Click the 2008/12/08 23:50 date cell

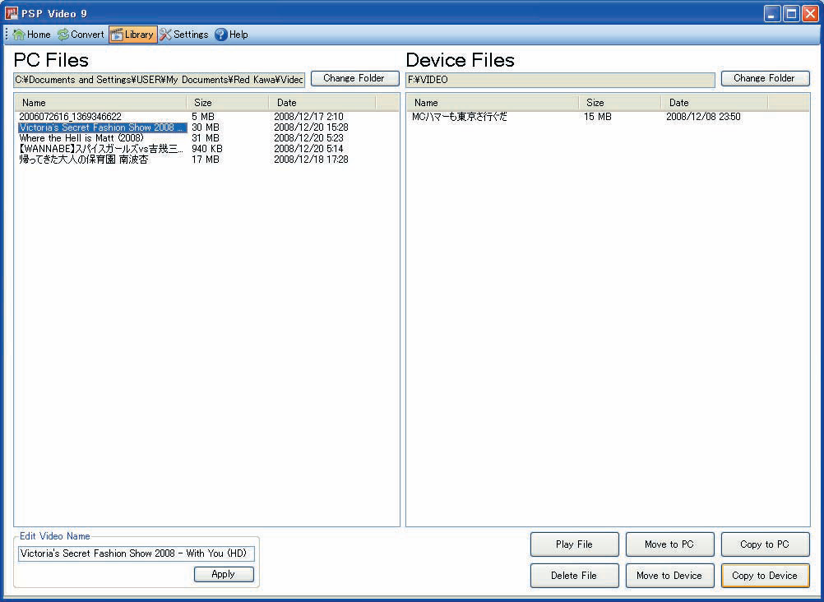703,117
